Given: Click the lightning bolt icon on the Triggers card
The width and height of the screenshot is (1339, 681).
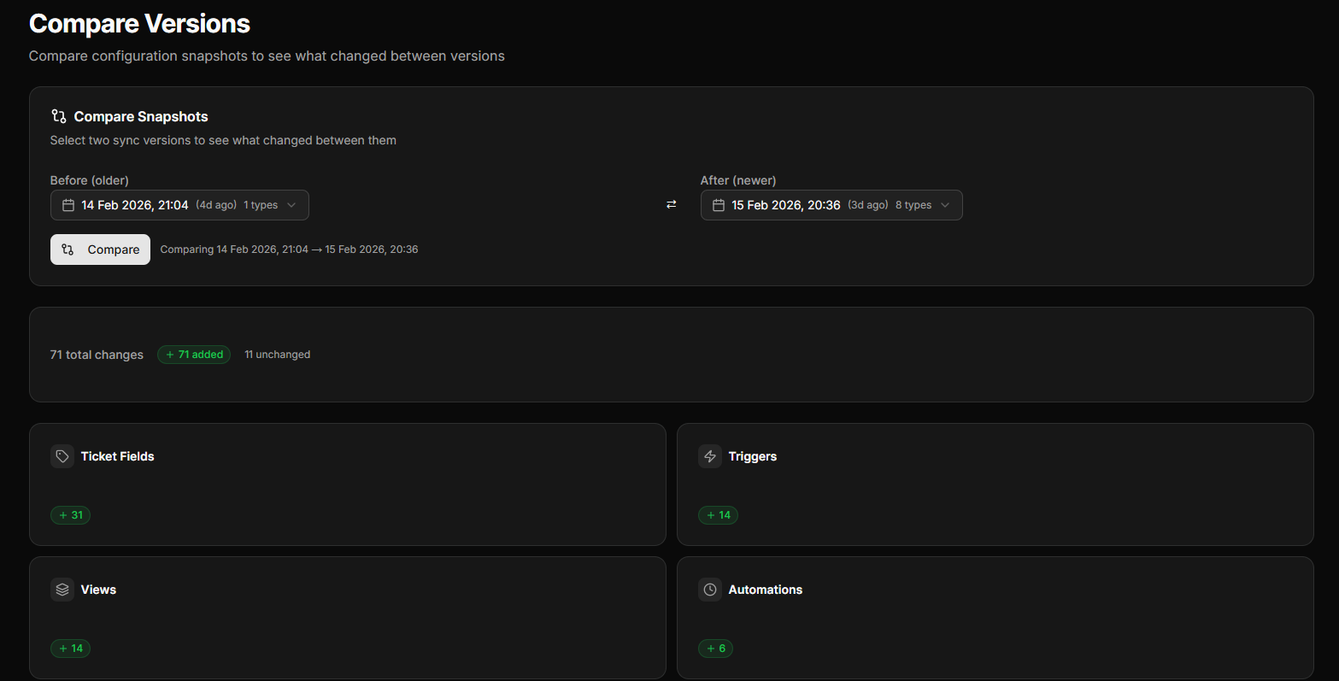Looking at the screenshot, I should point(709,456).
